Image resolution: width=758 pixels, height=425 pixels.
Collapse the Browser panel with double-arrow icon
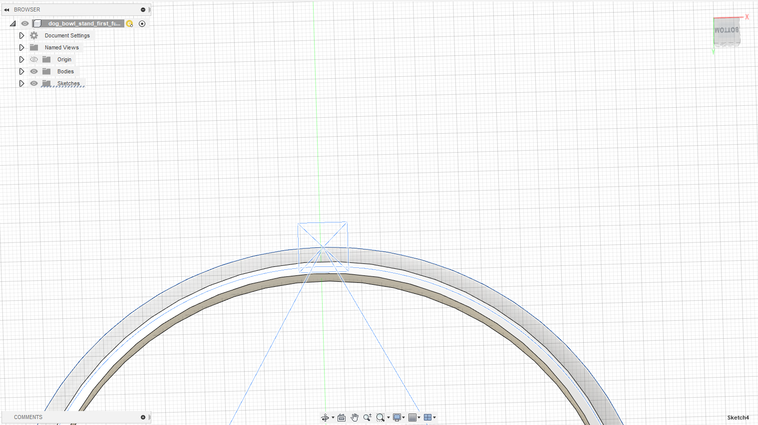[x=6, y=9]
